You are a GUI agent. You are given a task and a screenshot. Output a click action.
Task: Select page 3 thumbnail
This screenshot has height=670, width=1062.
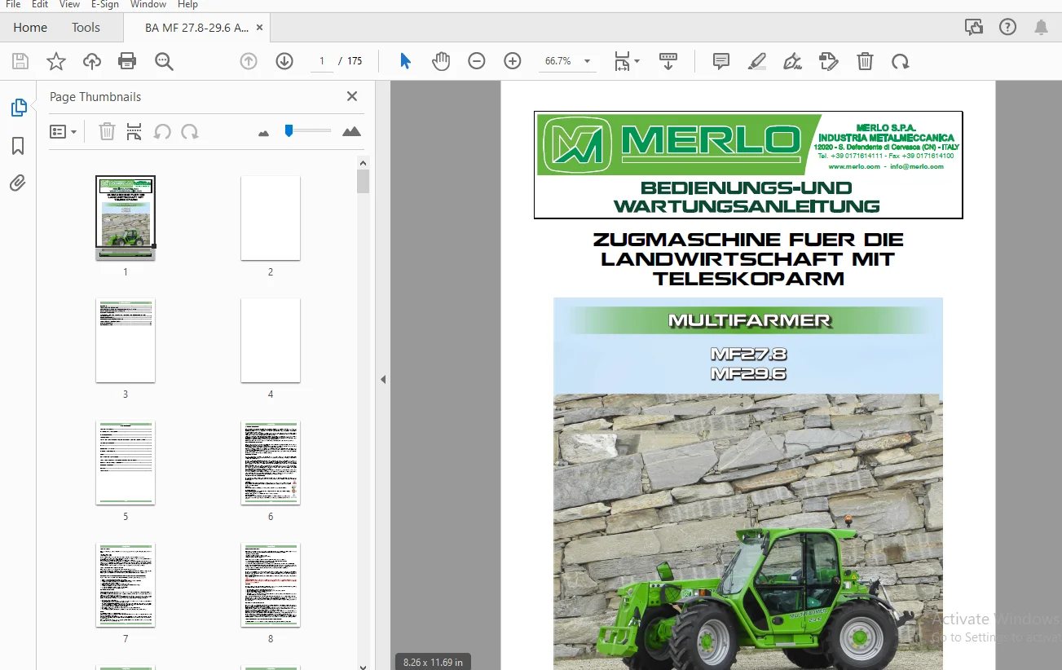pos(126,340)
